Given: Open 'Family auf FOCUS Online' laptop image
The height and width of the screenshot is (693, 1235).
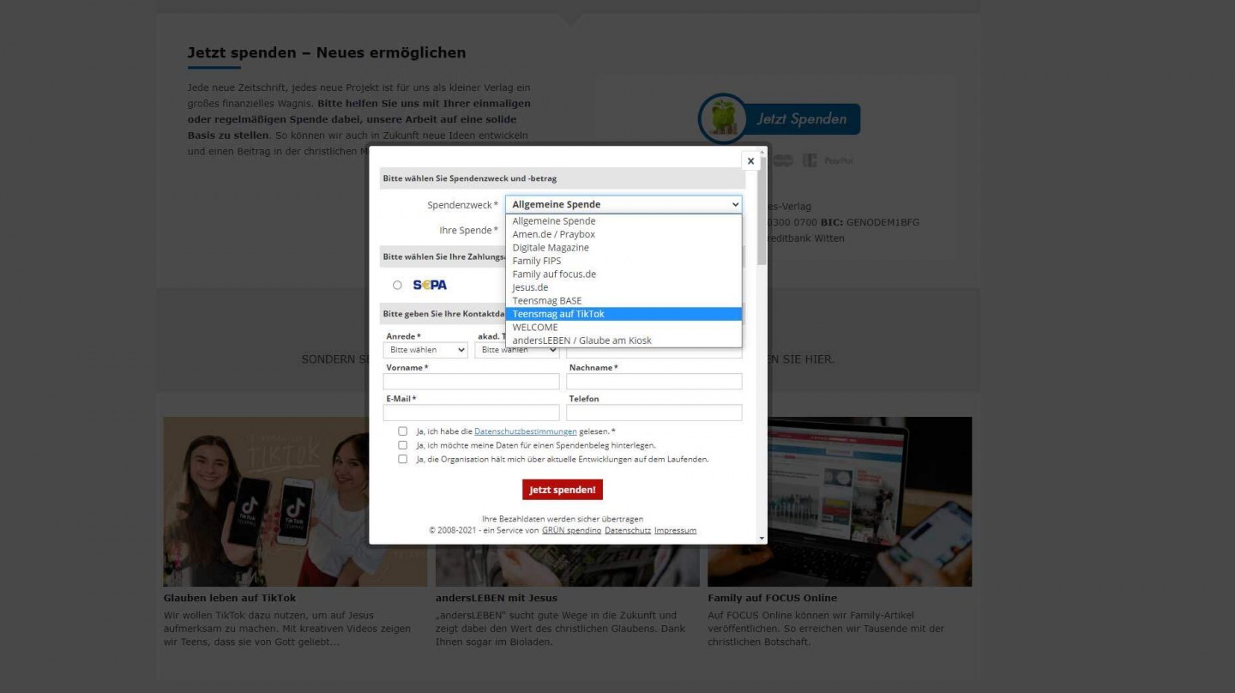Looking at the screenshot, I should click(840, 502).
